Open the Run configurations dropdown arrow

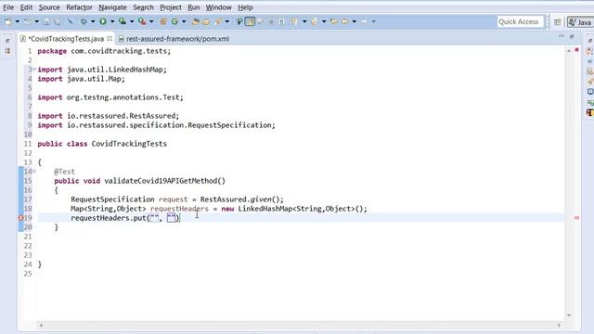tap(112, 21)
